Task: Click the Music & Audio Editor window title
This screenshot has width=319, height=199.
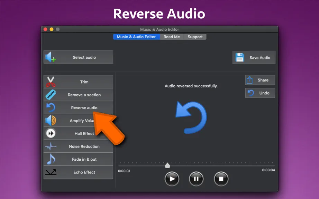Action: click(x=159, y=29)
